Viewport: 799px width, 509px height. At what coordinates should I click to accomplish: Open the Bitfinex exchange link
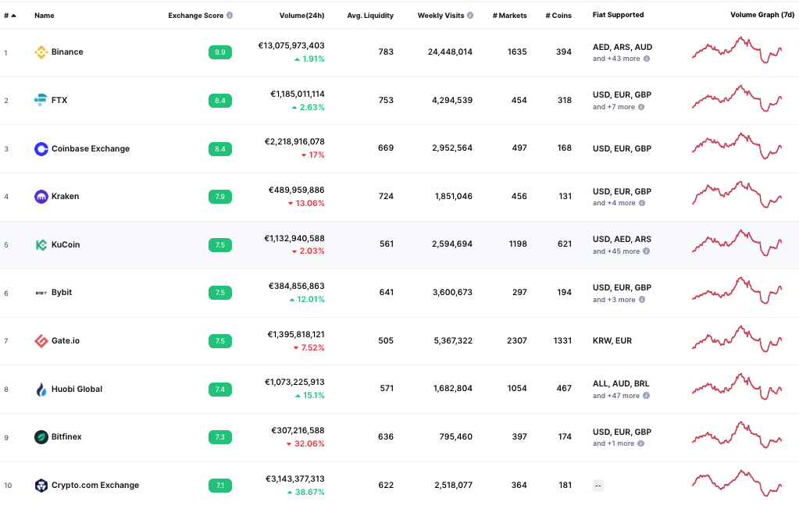(x=66, y=437)
